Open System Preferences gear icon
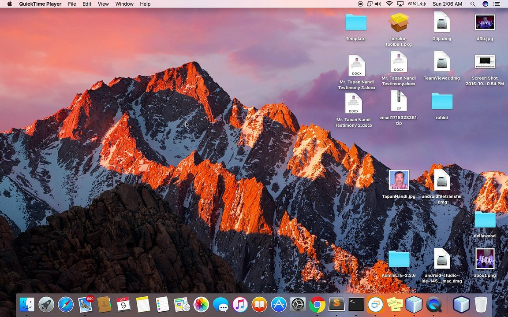Image resolution: width=508 pixels, height=317 pixels. [x=298, y=304]
